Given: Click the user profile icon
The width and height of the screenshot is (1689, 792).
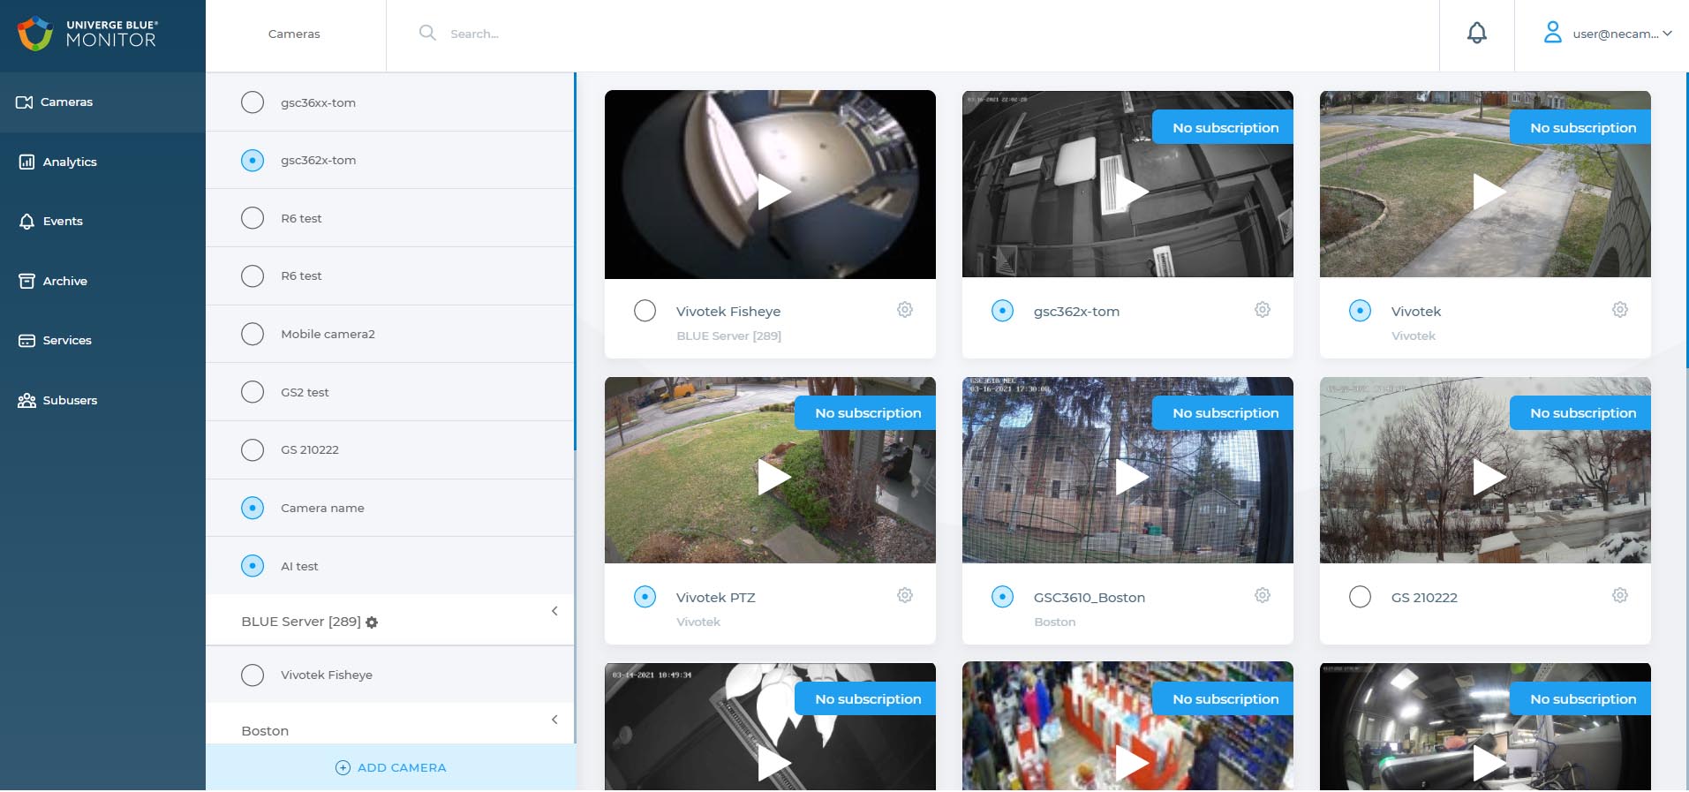Looking at the screenshot, I should pyautogui.click(x=1552, y=33).
